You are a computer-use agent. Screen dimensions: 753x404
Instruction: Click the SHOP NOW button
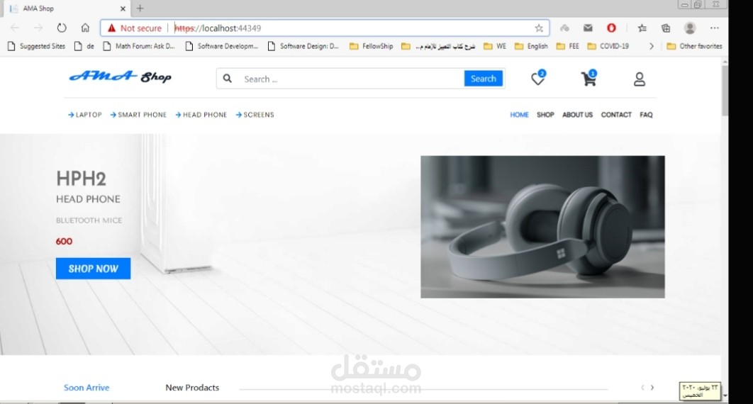[93, 269]
